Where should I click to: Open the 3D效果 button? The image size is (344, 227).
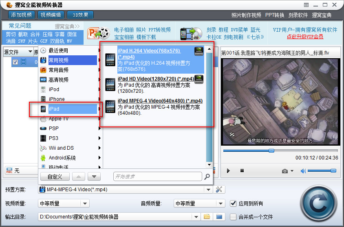80,15
